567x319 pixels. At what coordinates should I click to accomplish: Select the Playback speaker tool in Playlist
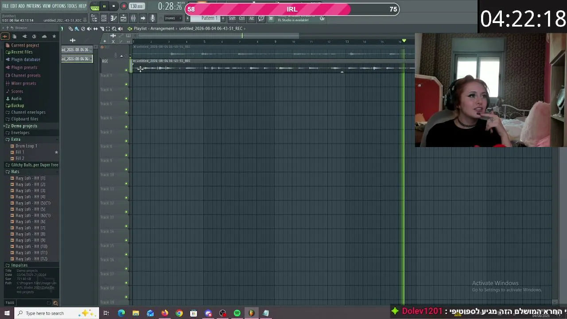[120, 29]
